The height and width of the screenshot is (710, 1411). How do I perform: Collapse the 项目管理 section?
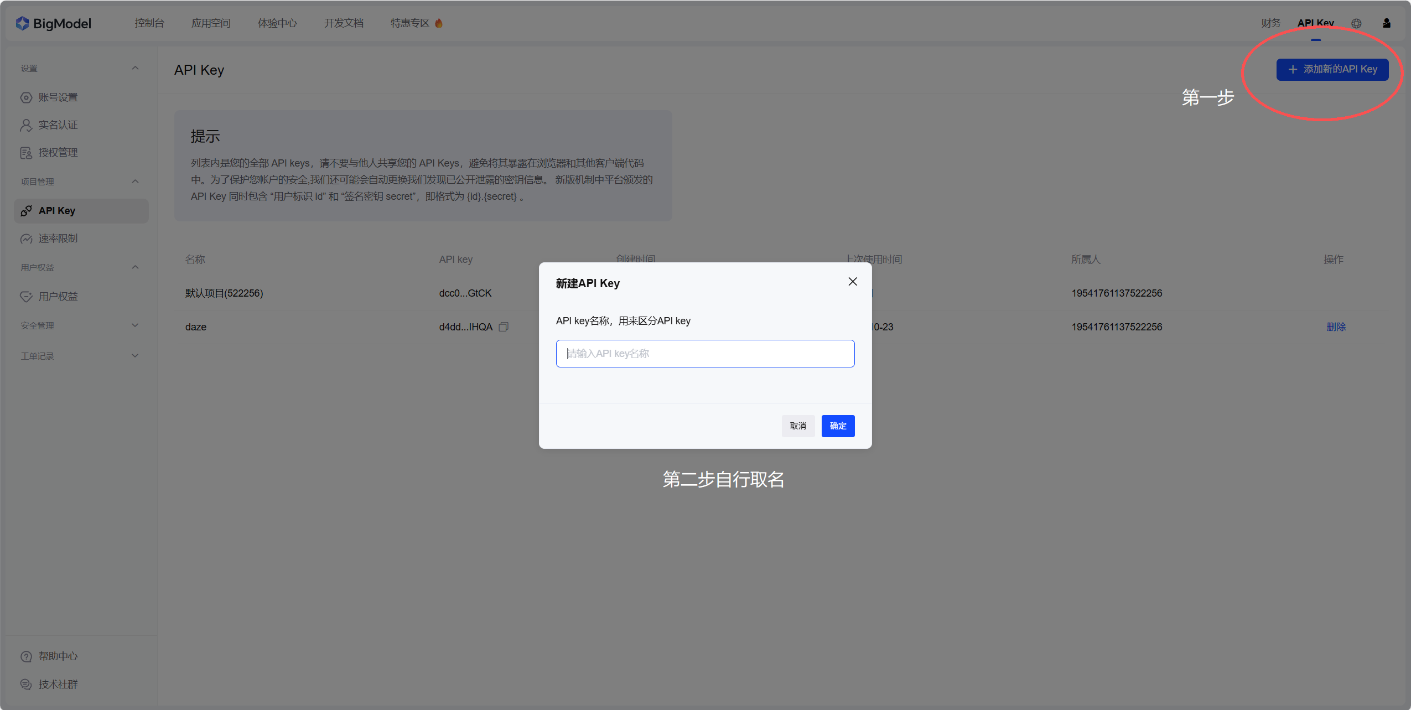tap(135, 181)
